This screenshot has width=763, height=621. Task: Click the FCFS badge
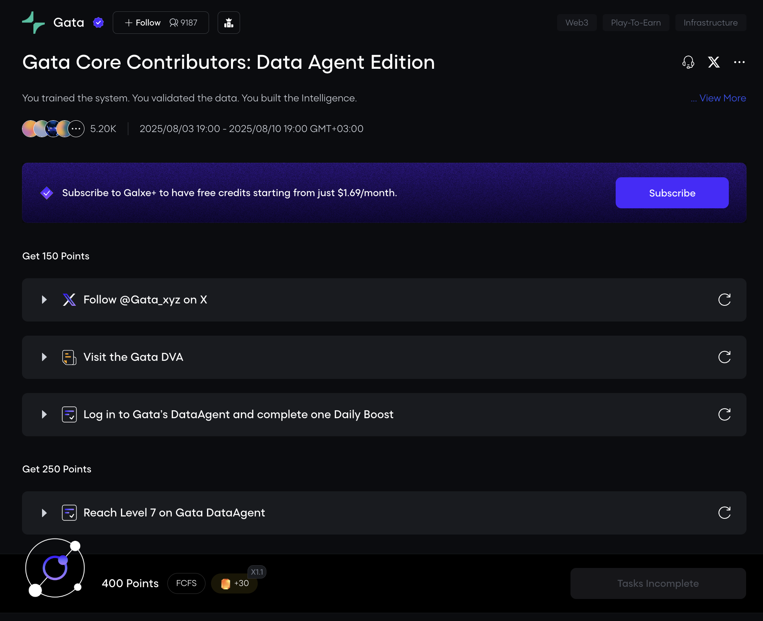point(186,583)
